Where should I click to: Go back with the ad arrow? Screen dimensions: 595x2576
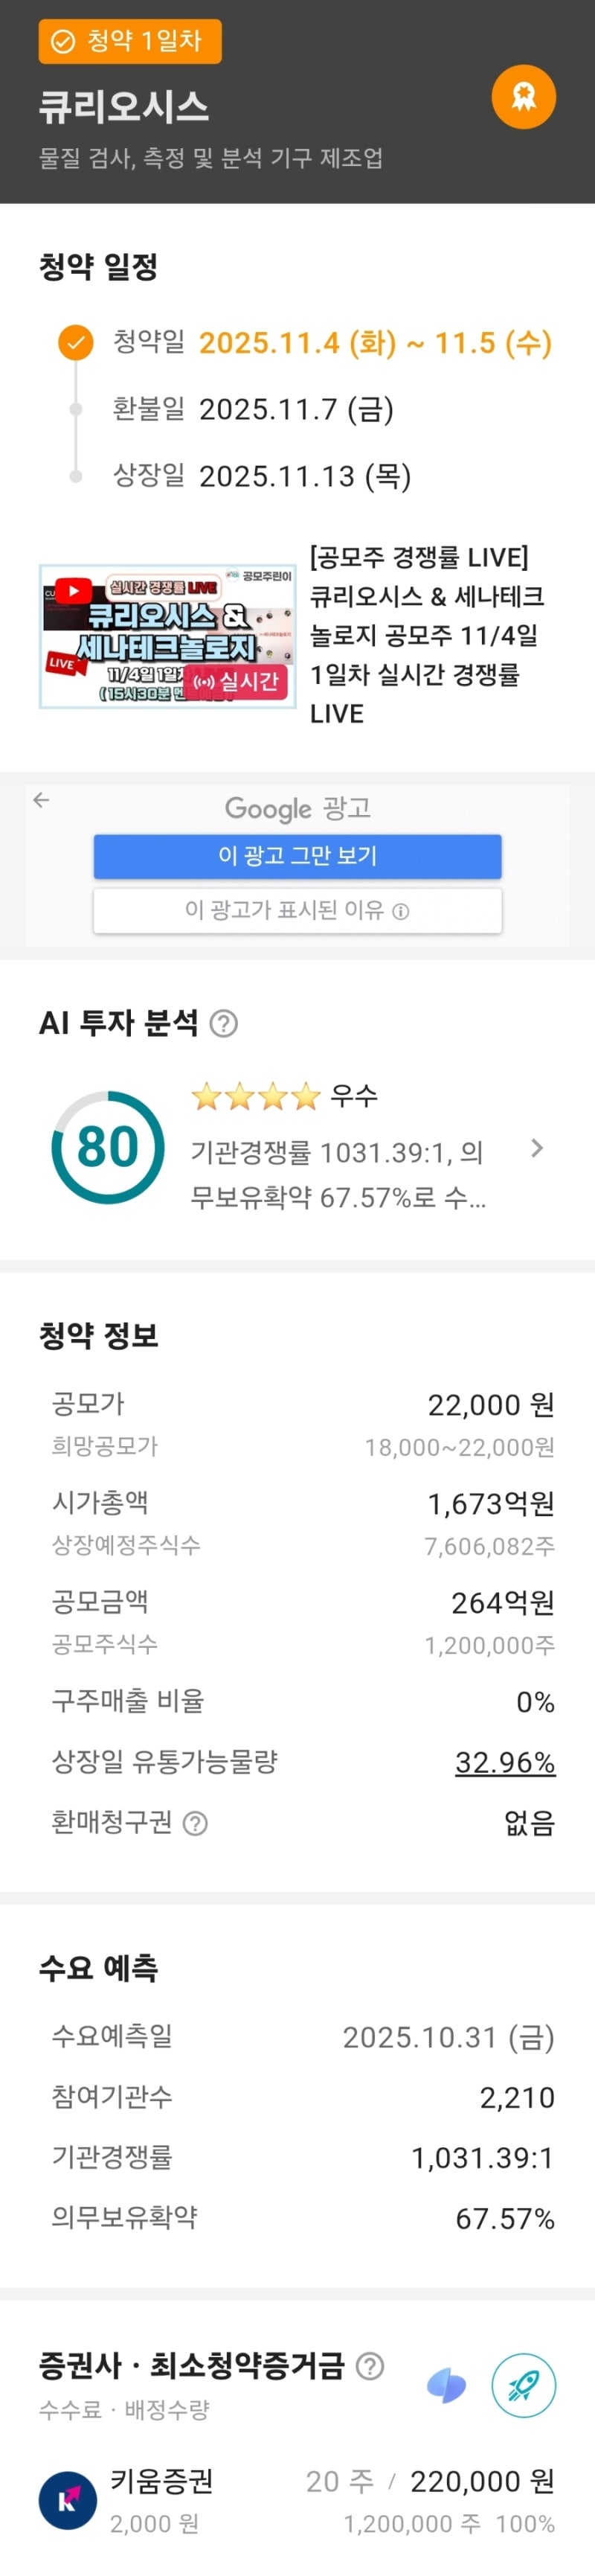41,799
